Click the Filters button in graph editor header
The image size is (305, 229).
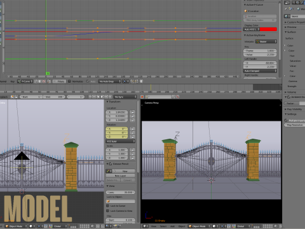[x=59, y=81]
